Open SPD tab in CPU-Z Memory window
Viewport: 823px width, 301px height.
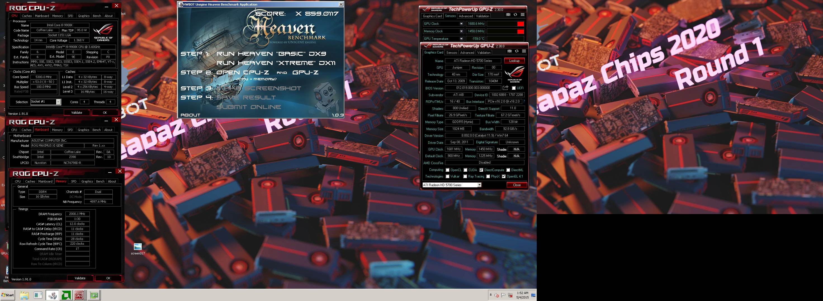point(74,181)
